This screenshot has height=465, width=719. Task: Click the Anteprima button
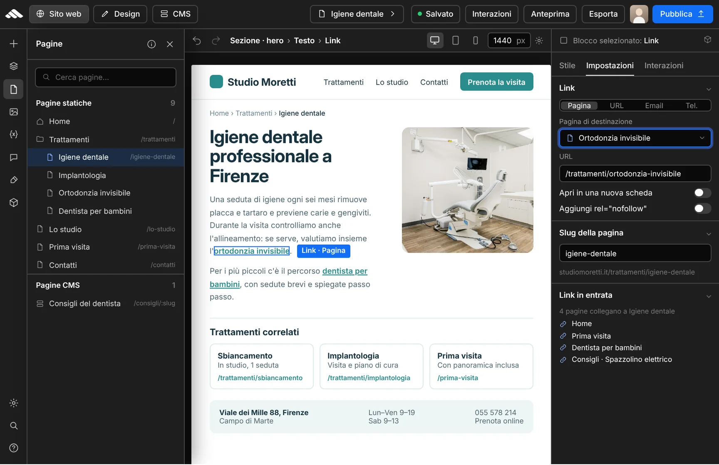[550, 14]
